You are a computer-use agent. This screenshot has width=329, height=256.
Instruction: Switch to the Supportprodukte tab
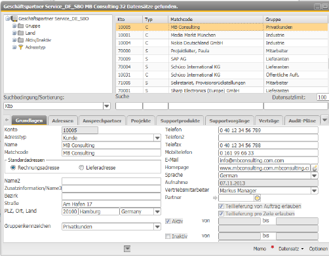[x=180, y=120]
